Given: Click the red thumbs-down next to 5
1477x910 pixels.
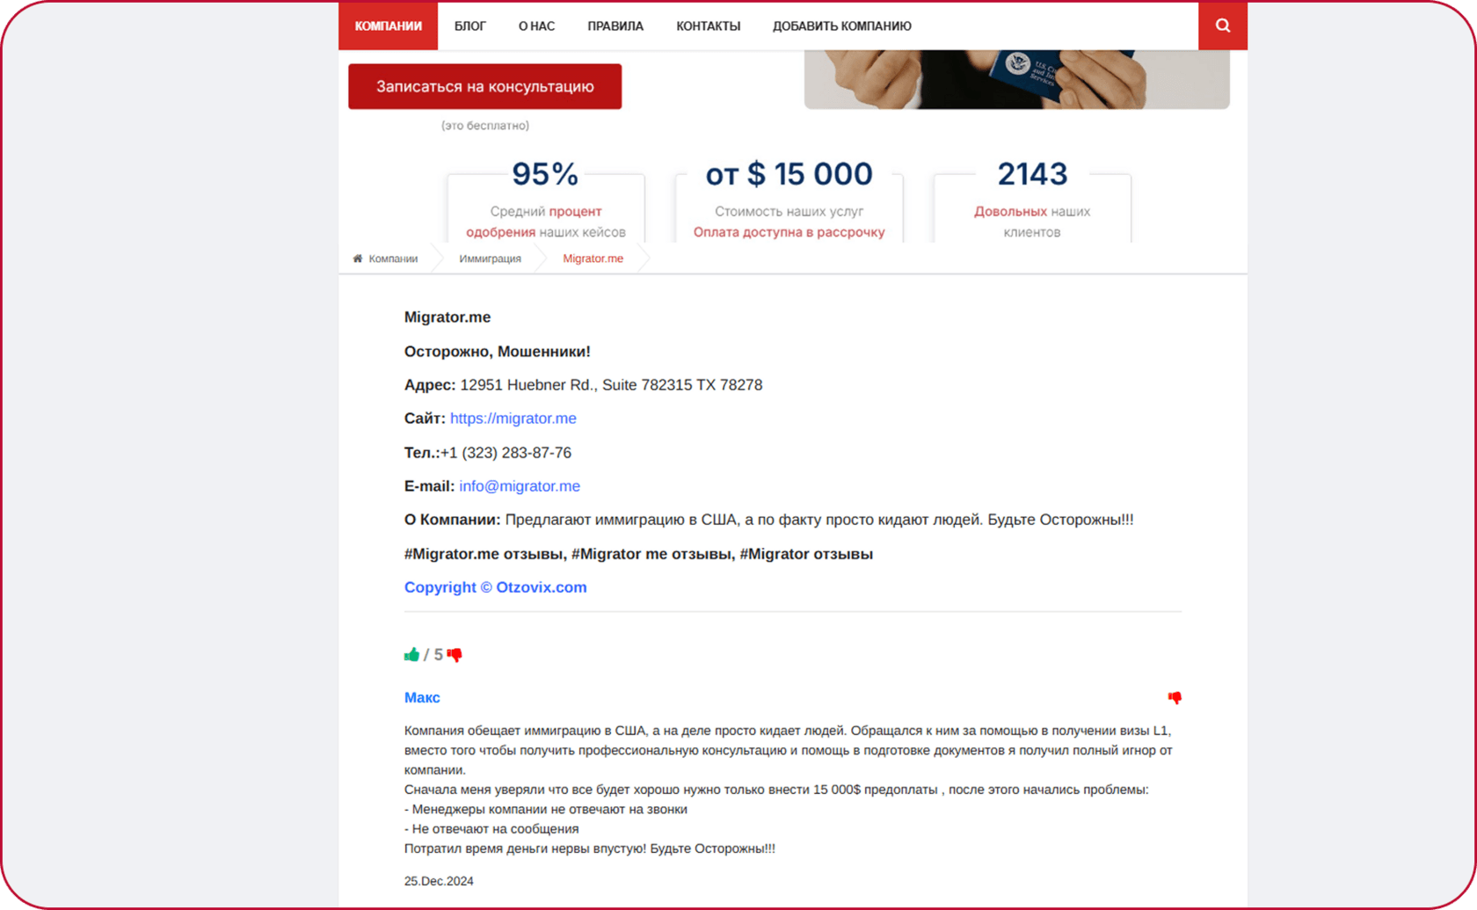Looking at the screenshot, I should tap(455, 655).
